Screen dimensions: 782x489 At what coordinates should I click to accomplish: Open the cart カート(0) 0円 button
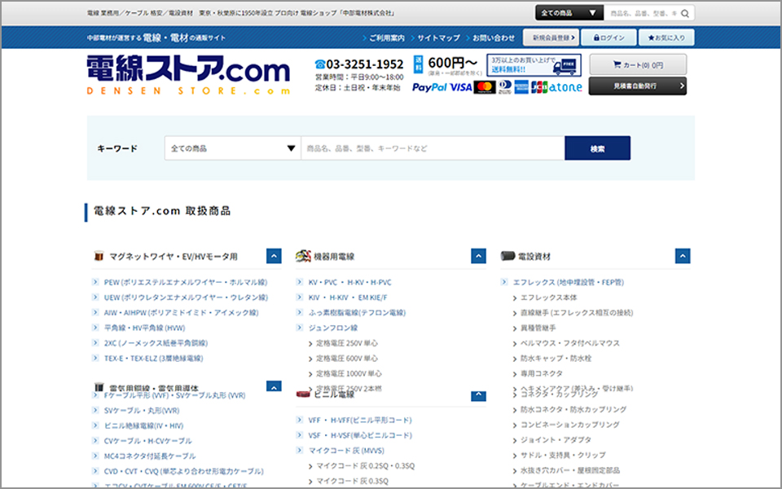[638, 65]
